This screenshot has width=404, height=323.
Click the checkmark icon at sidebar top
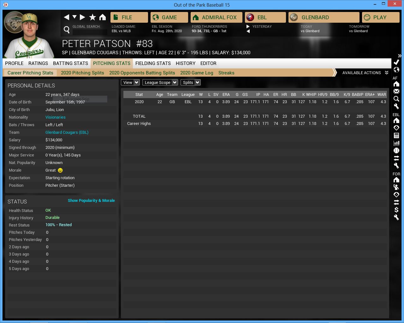point(396,62)
